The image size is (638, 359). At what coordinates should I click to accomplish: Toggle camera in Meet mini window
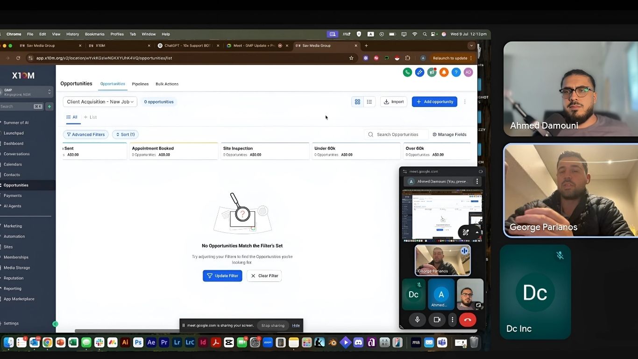click(437, 320)
